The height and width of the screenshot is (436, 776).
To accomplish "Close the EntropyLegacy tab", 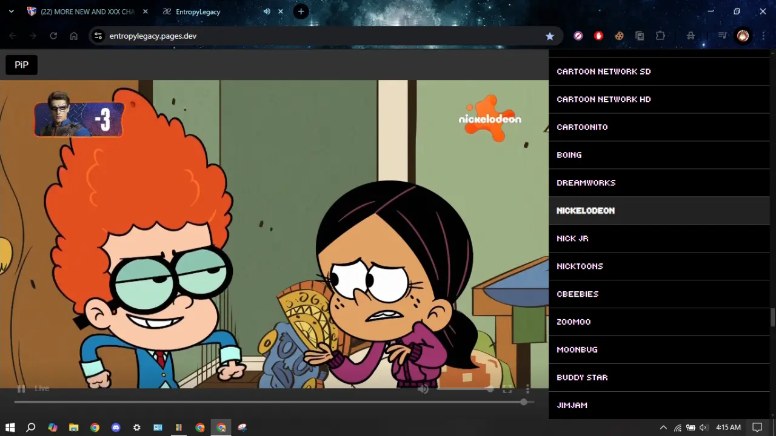I will coord(281,12).
